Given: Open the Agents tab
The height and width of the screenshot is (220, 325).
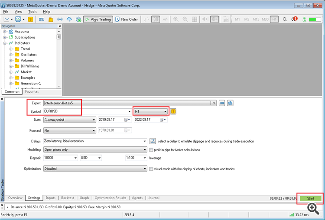Looking at the screenshot, I should click(x=137, y=198).
